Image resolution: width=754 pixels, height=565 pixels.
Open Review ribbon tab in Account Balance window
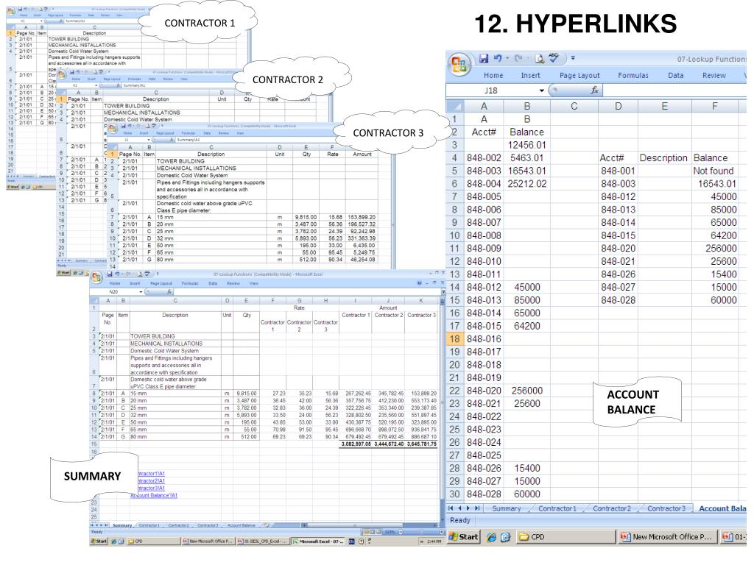(714, 76)
